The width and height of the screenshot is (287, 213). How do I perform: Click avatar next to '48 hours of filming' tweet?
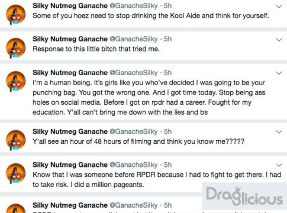click(16, 140)
